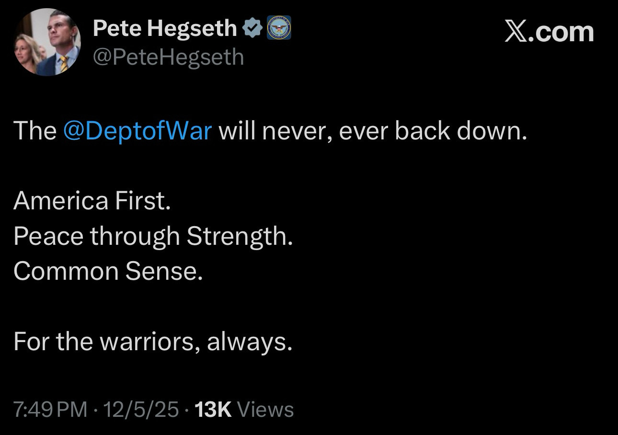This screenshot has height=435, width=618.
Task: Click the word "always." ending the tweet
Action: click(250, 342)
